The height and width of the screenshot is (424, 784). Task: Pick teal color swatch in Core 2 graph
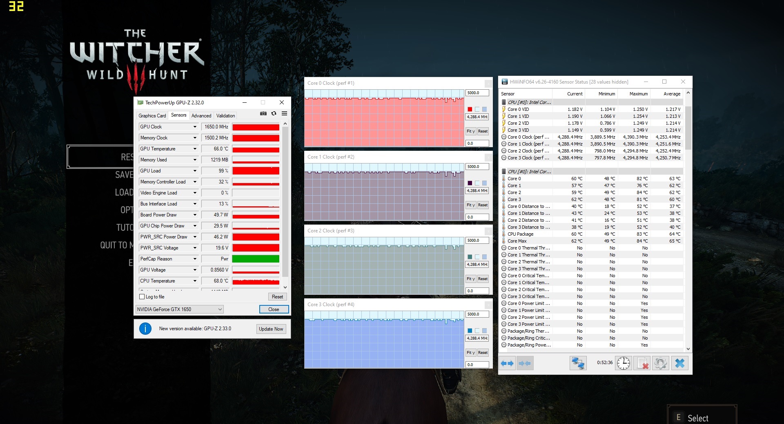click(x=470, y=257)
